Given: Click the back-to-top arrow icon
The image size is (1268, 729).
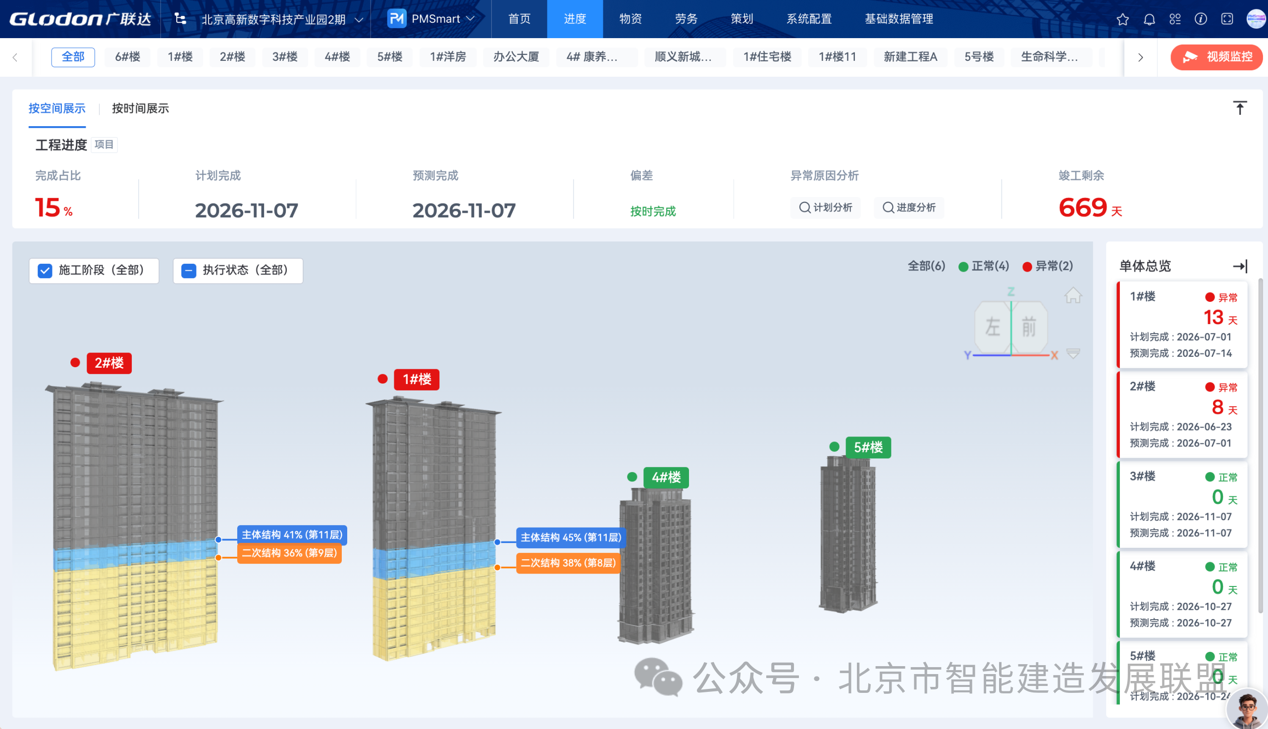Looking at the screenshot, I should [1240, 108].
